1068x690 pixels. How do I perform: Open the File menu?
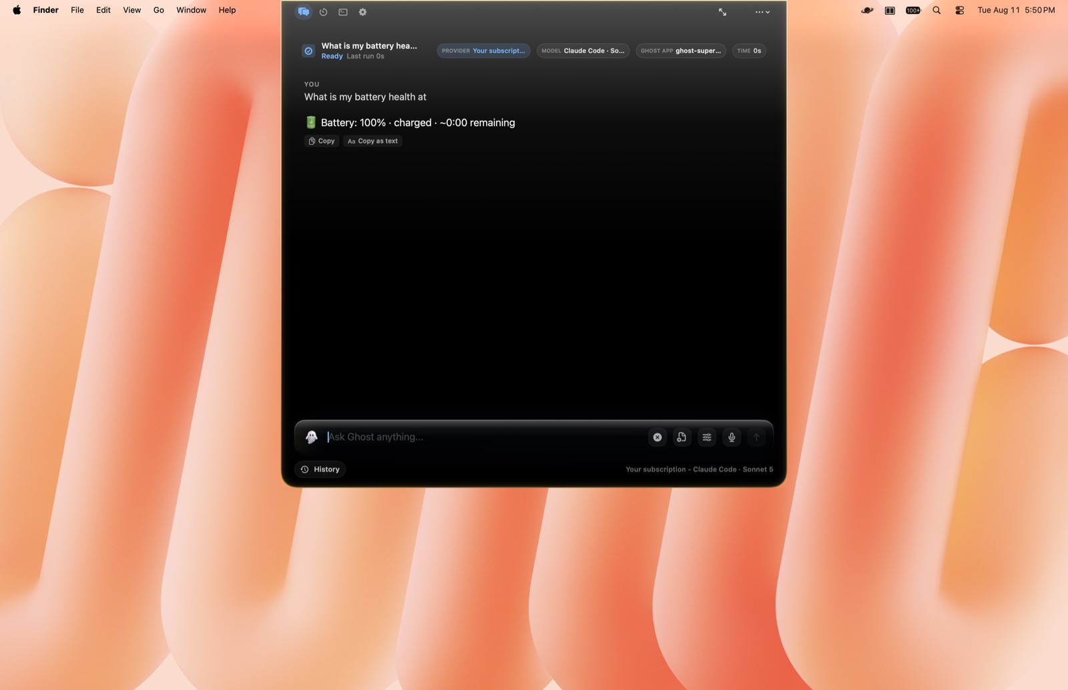pyautogui.click(x=77, y=10)
